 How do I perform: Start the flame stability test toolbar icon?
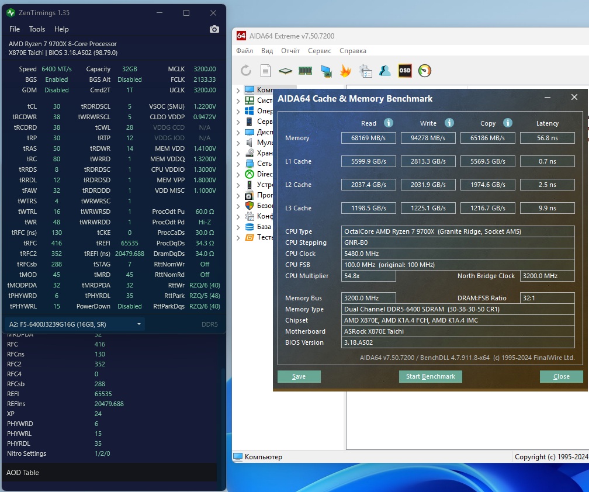345,71
